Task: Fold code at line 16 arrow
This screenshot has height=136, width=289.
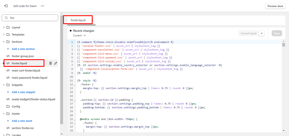Action: click(74, 100)
